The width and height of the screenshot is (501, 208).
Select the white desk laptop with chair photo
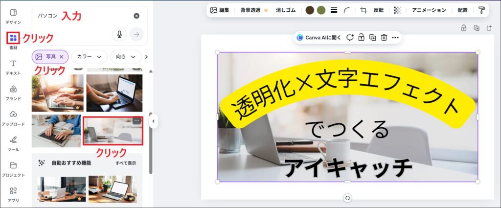coord(113,131)
